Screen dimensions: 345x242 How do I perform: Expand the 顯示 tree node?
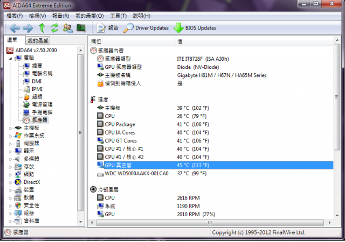pos(10,152)
